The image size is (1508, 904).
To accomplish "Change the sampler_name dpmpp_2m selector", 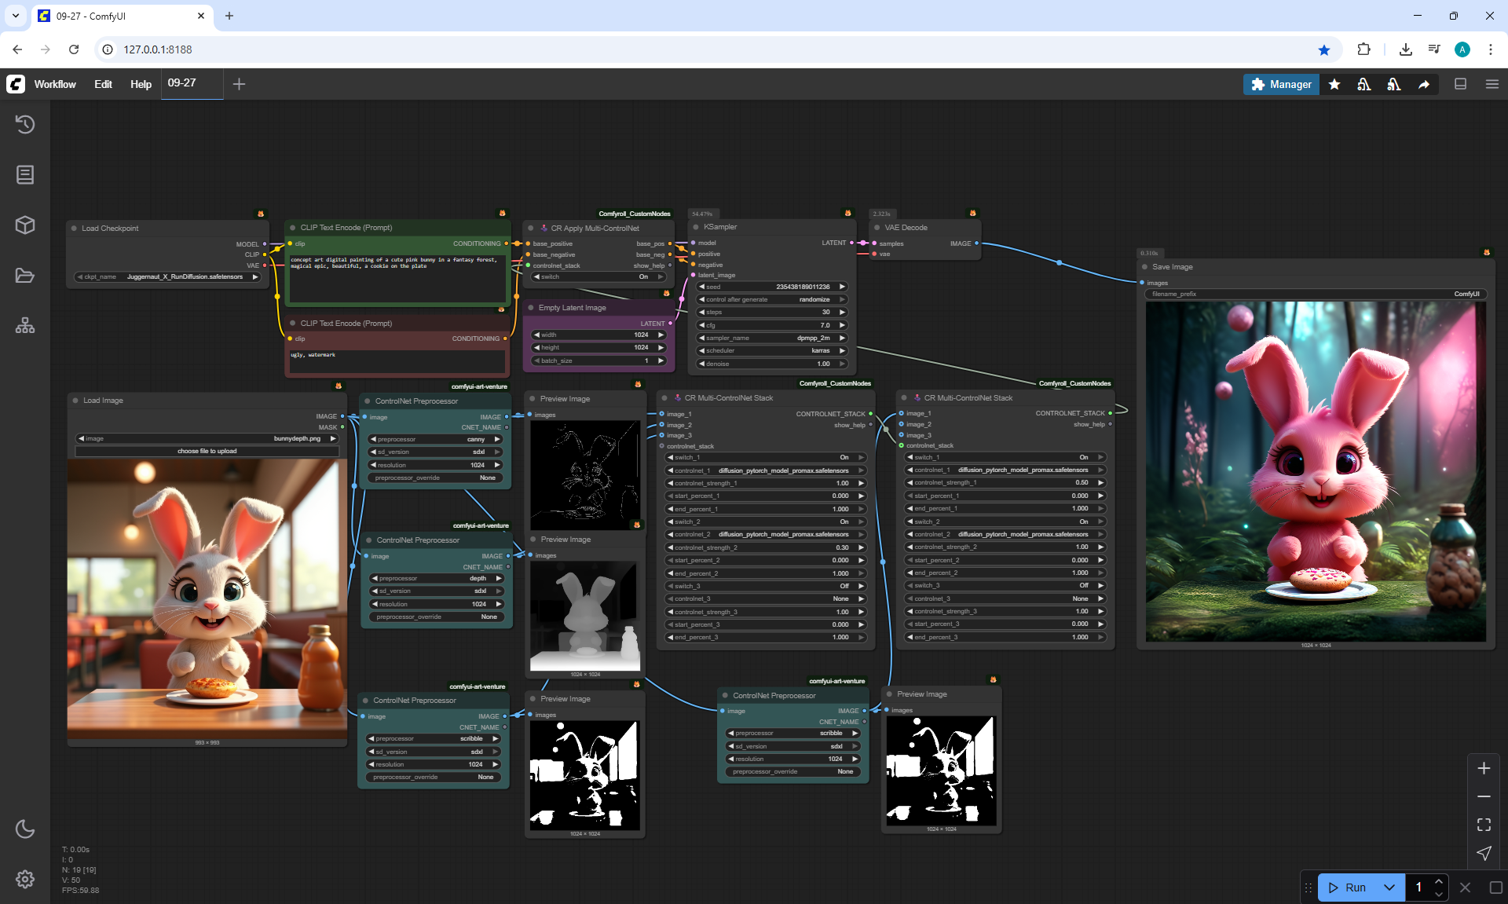I will point(772,338).
